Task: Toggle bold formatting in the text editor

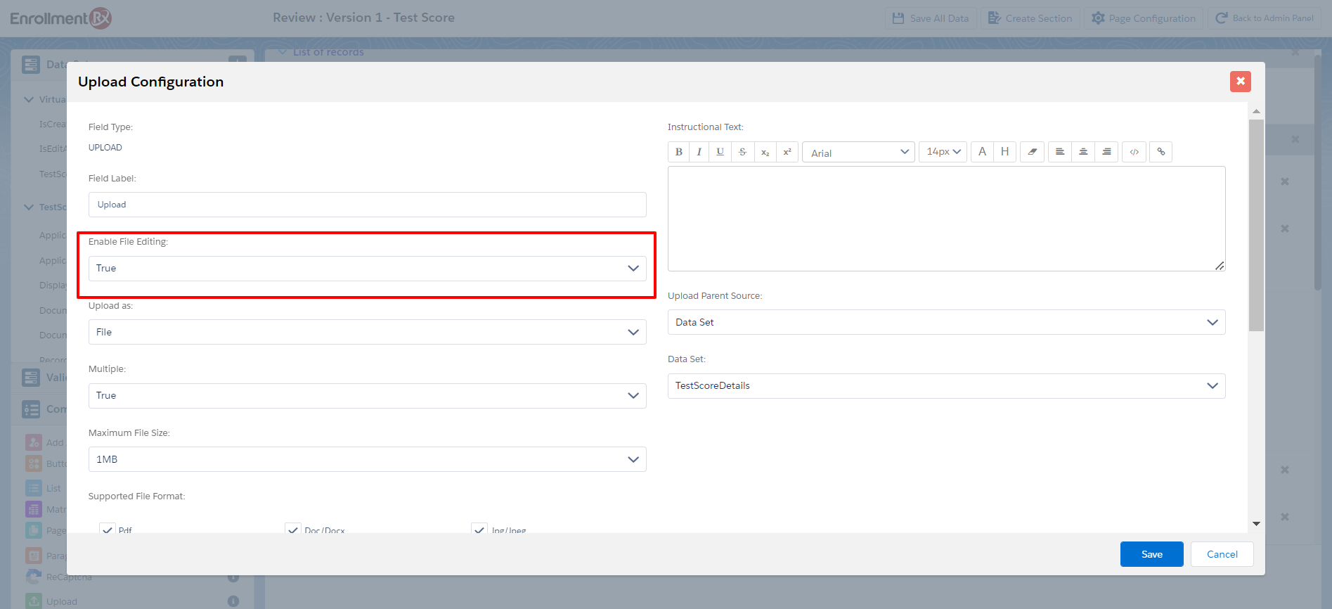Action: (678, 152)
